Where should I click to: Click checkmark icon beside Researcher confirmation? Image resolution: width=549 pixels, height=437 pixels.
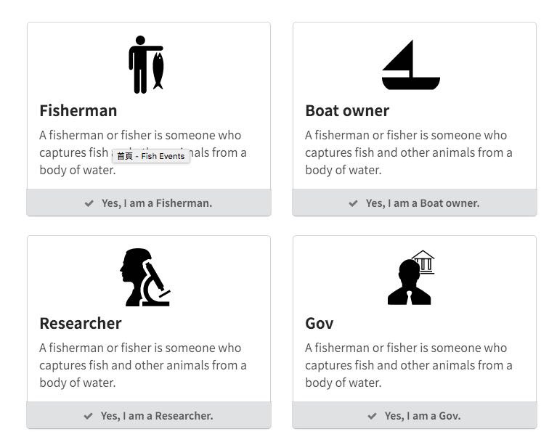[x=89, y=416]
